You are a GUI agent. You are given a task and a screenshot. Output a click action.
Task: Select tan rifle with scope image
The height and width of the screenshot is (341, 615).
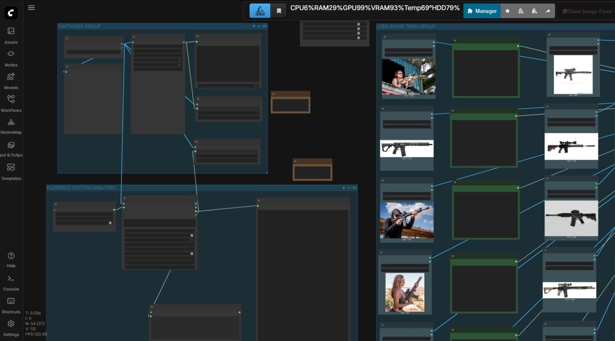(569, 290)
